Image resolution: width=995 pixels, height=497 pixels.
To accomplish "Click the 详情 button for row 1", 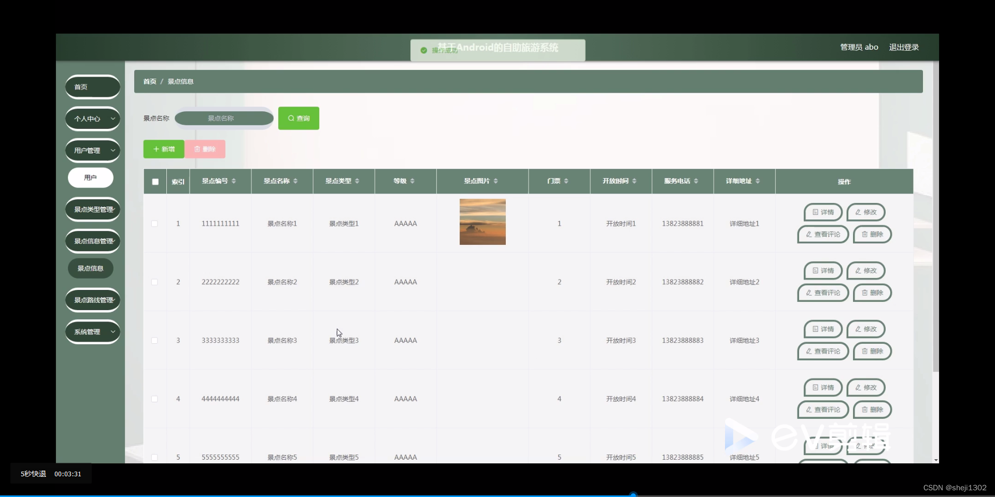I will [822, 212].
